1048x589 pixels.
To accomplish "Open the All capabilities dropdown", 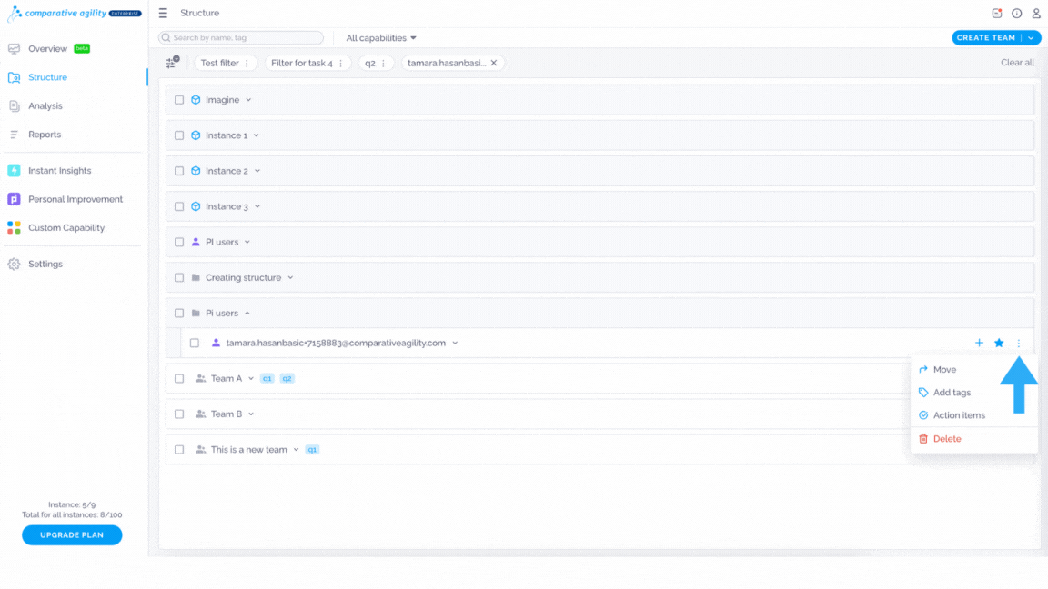I will 381,38.
